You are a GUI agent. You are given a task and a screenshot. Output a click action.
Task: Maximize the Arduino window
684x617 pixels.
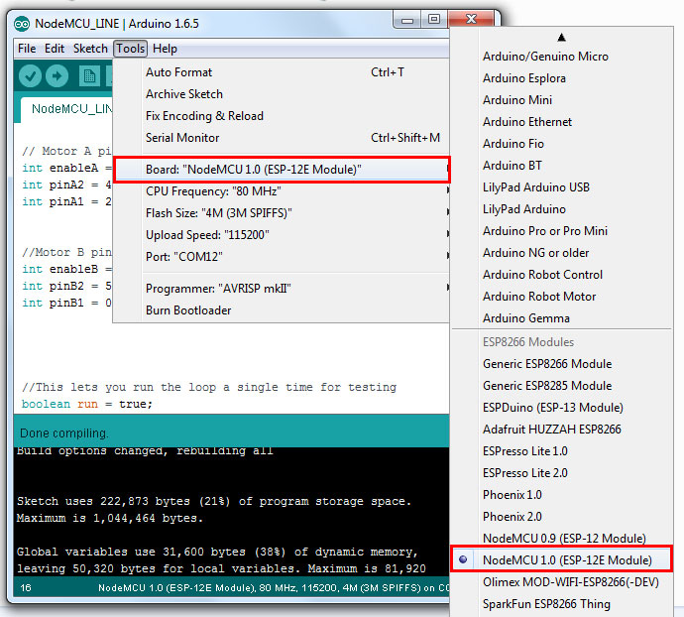tap(434, 20)
